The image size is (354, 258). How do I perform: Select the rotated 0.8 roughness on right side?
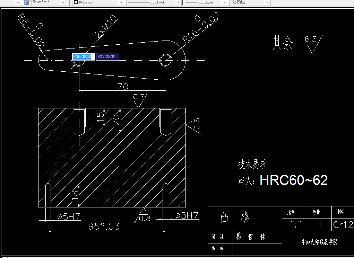coord(197,124)
